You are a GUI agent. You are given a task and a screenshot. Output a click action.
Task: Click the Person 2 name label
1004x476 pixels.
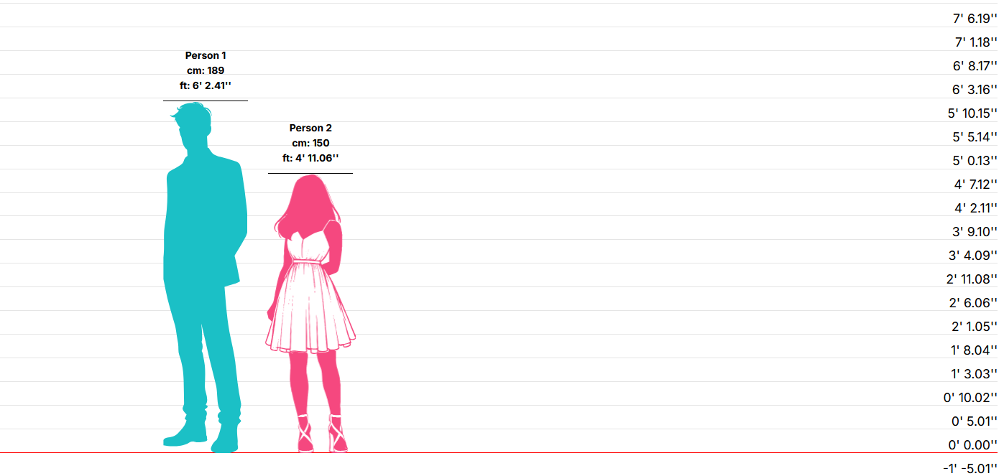[x=310, y=128]
